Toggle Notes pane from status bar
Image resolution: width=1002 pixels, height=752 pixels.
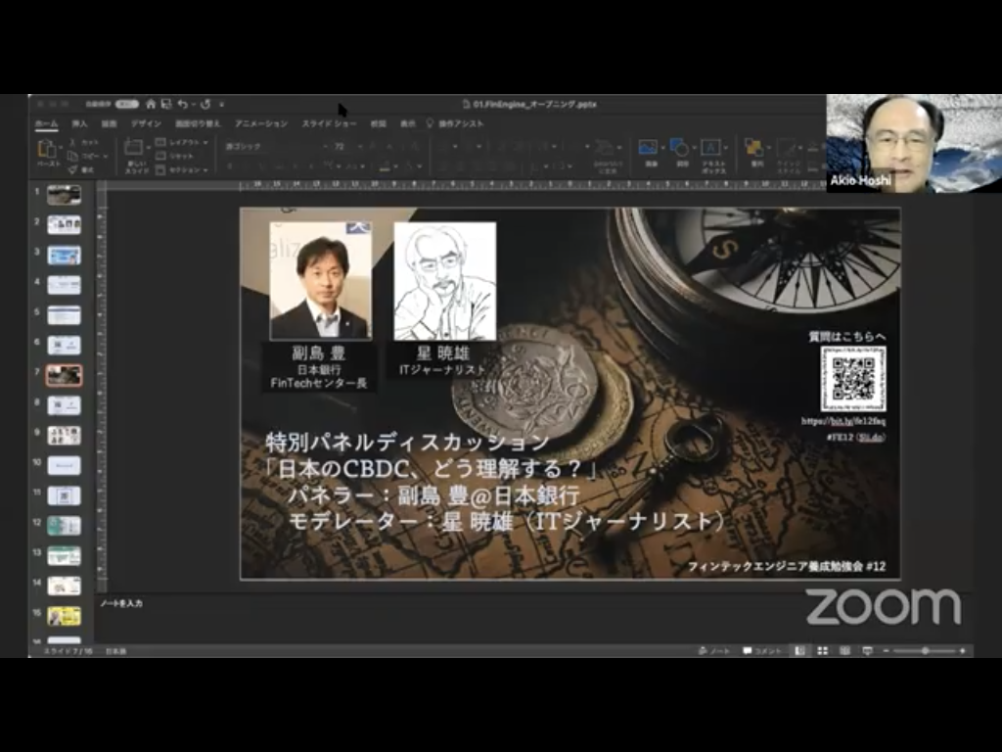tap(715, 650)
